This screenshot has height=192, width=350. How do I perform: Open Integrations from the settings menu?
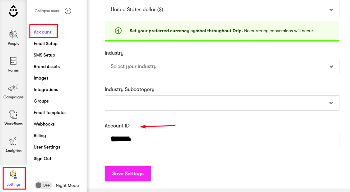tap(46, 89)
